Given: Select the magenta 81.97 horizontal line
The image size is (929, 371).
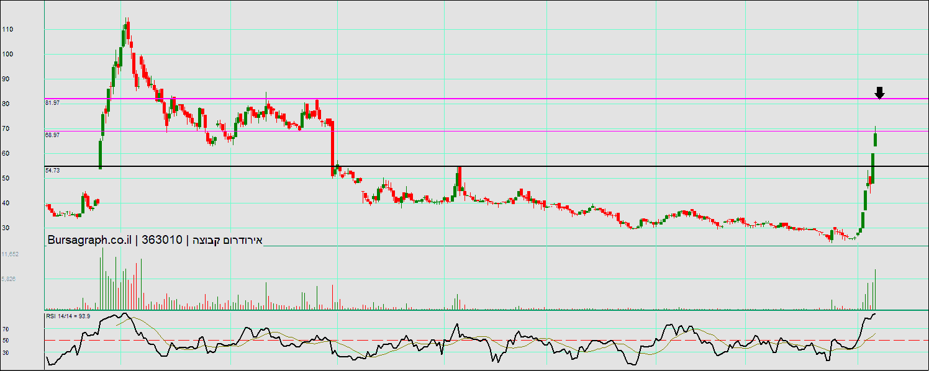Looking at the screenshot, I should pos(486,98).
